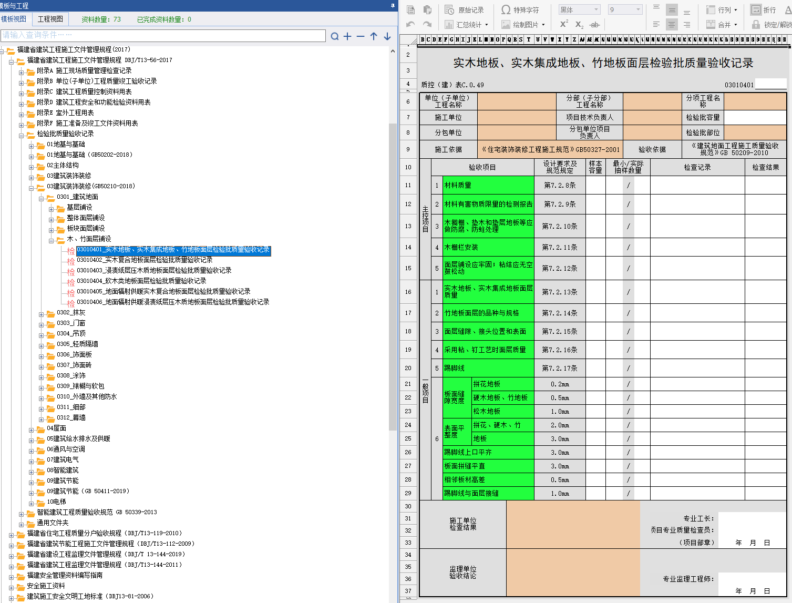The height and width of the screenshot is (603, 792).
Task: Select the 通用文件夹 folder
Action: point(53,523)
